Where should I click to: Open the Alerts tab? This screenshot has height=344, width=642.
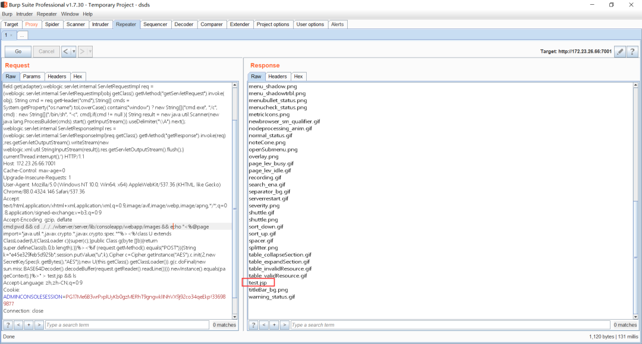coord(338,24)
